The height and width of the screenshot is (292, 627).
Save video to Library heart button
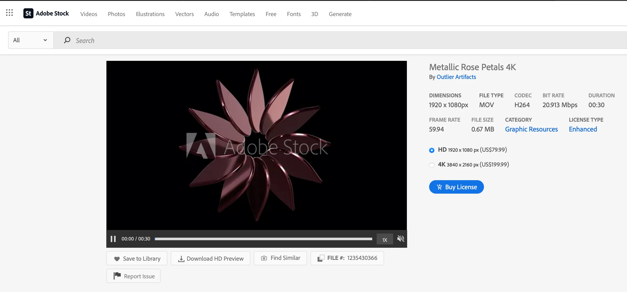coord(137,259)
